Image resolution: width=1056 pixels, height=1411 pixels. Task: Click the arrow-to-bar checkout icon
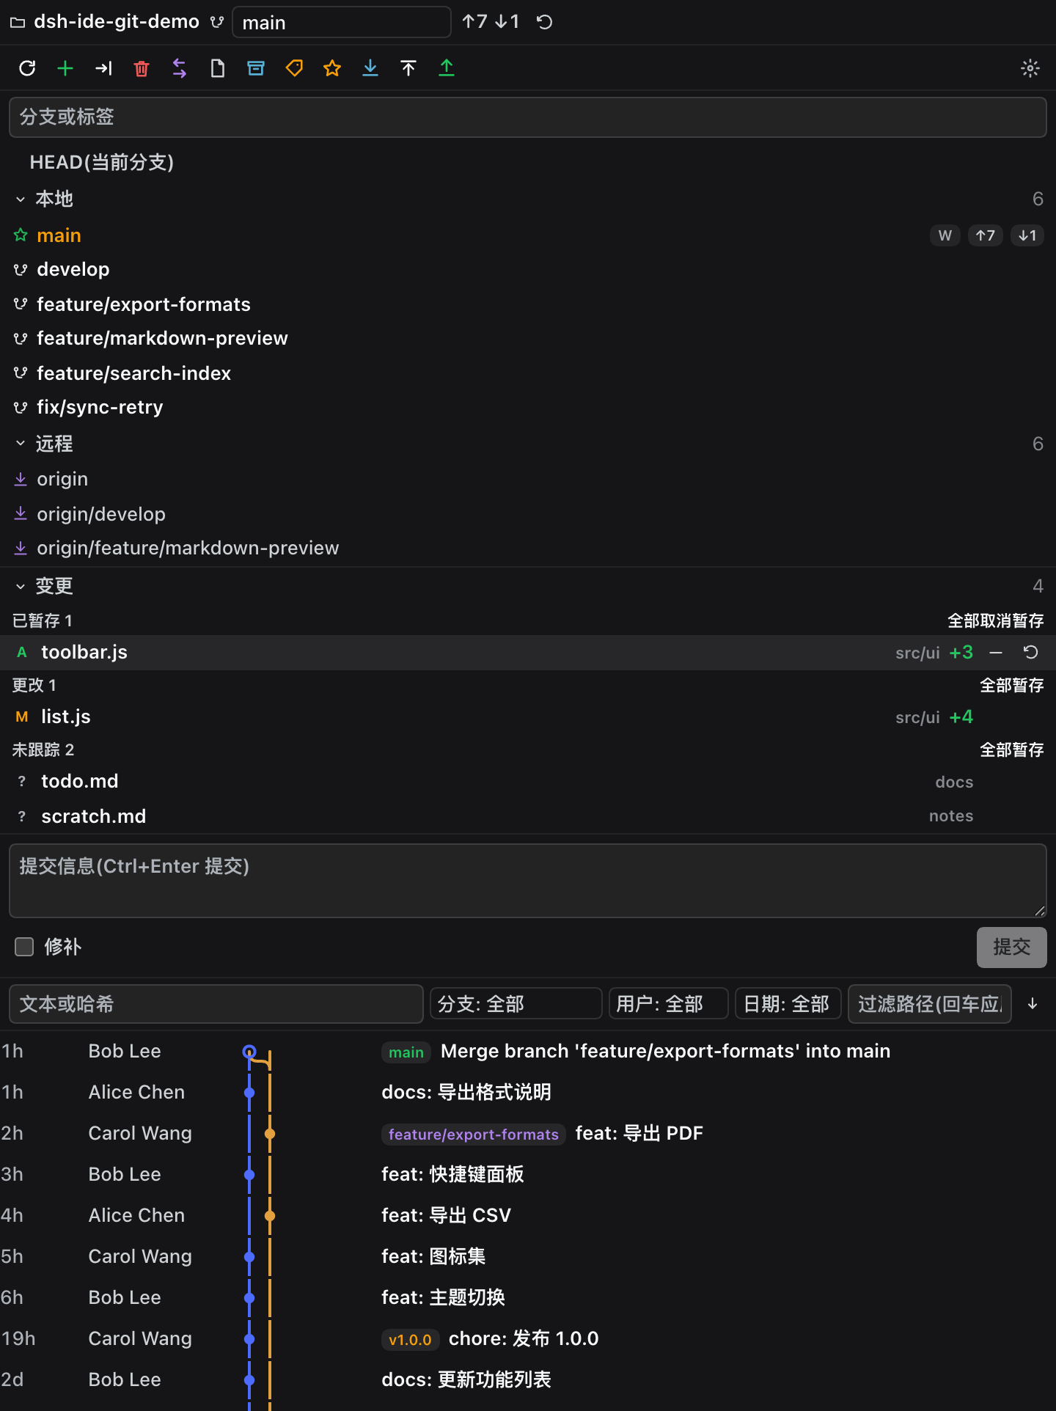pos(103,68)
